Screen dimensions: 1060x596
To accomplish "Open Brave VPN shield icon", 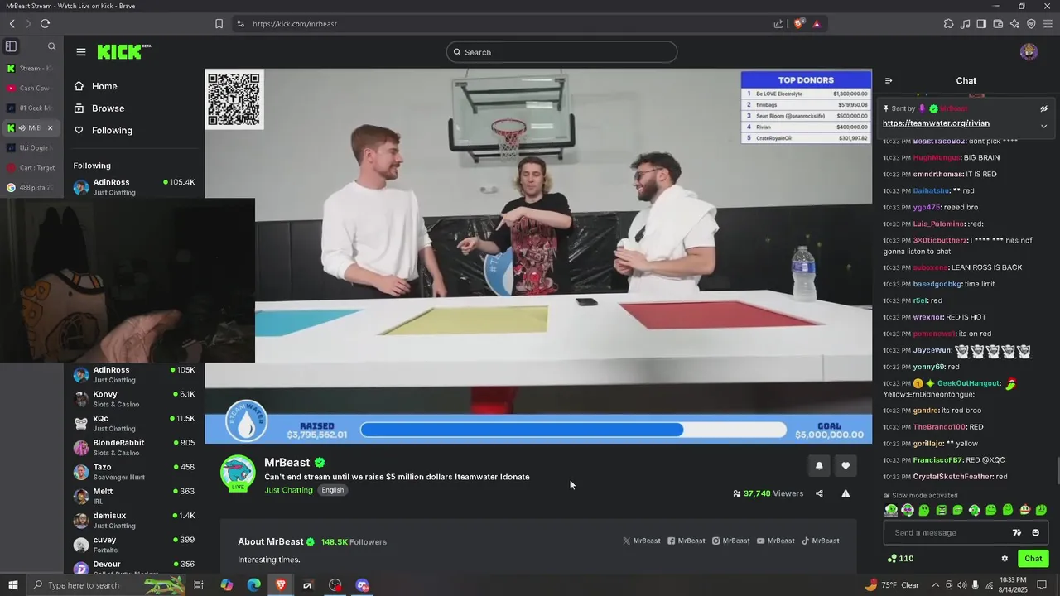I will click(x=1031, y=24).
